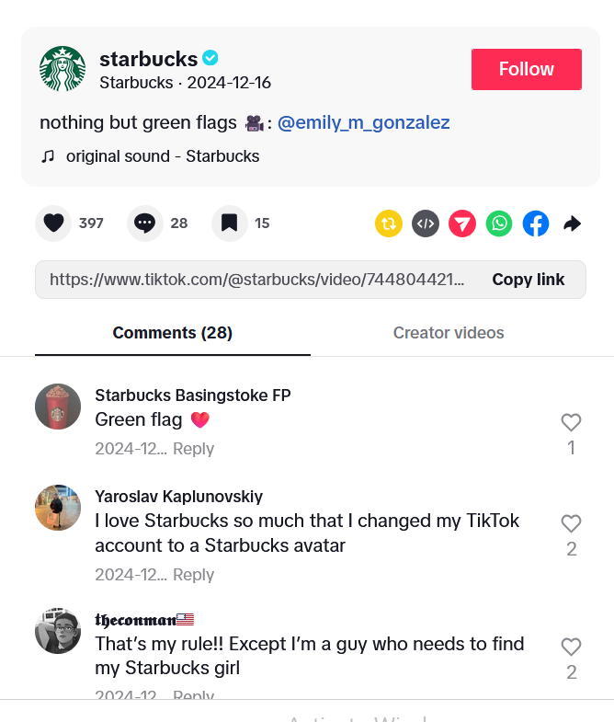Open original sound - Starbucks music link

(162, 156)
